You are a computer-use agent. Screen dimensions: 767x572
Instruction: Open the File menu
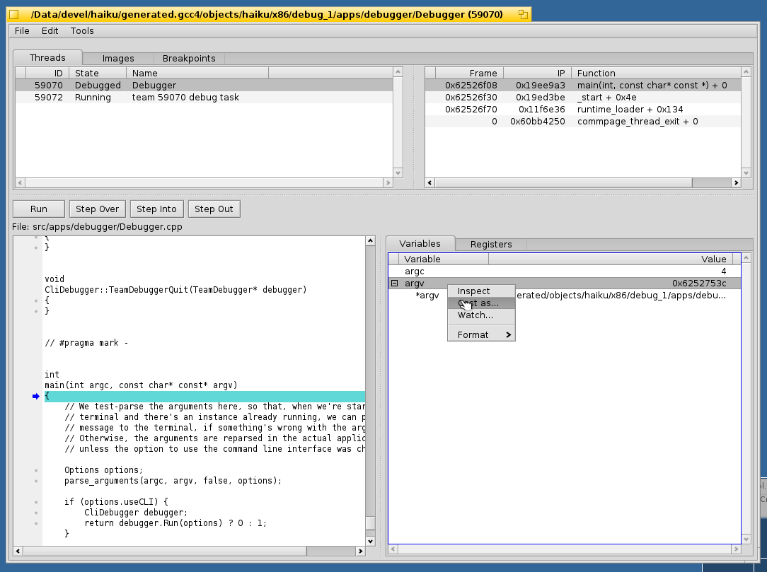click(22, 31)
